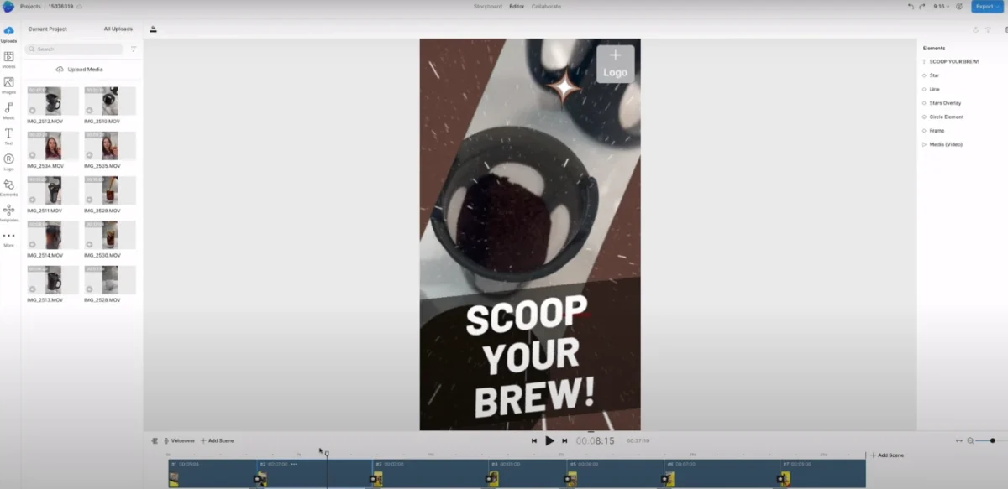The height and width of the screenshot is (489, 1008).
Task: Click the cloud save status icon
Action: pyautogui.click(x=79, y=7)
